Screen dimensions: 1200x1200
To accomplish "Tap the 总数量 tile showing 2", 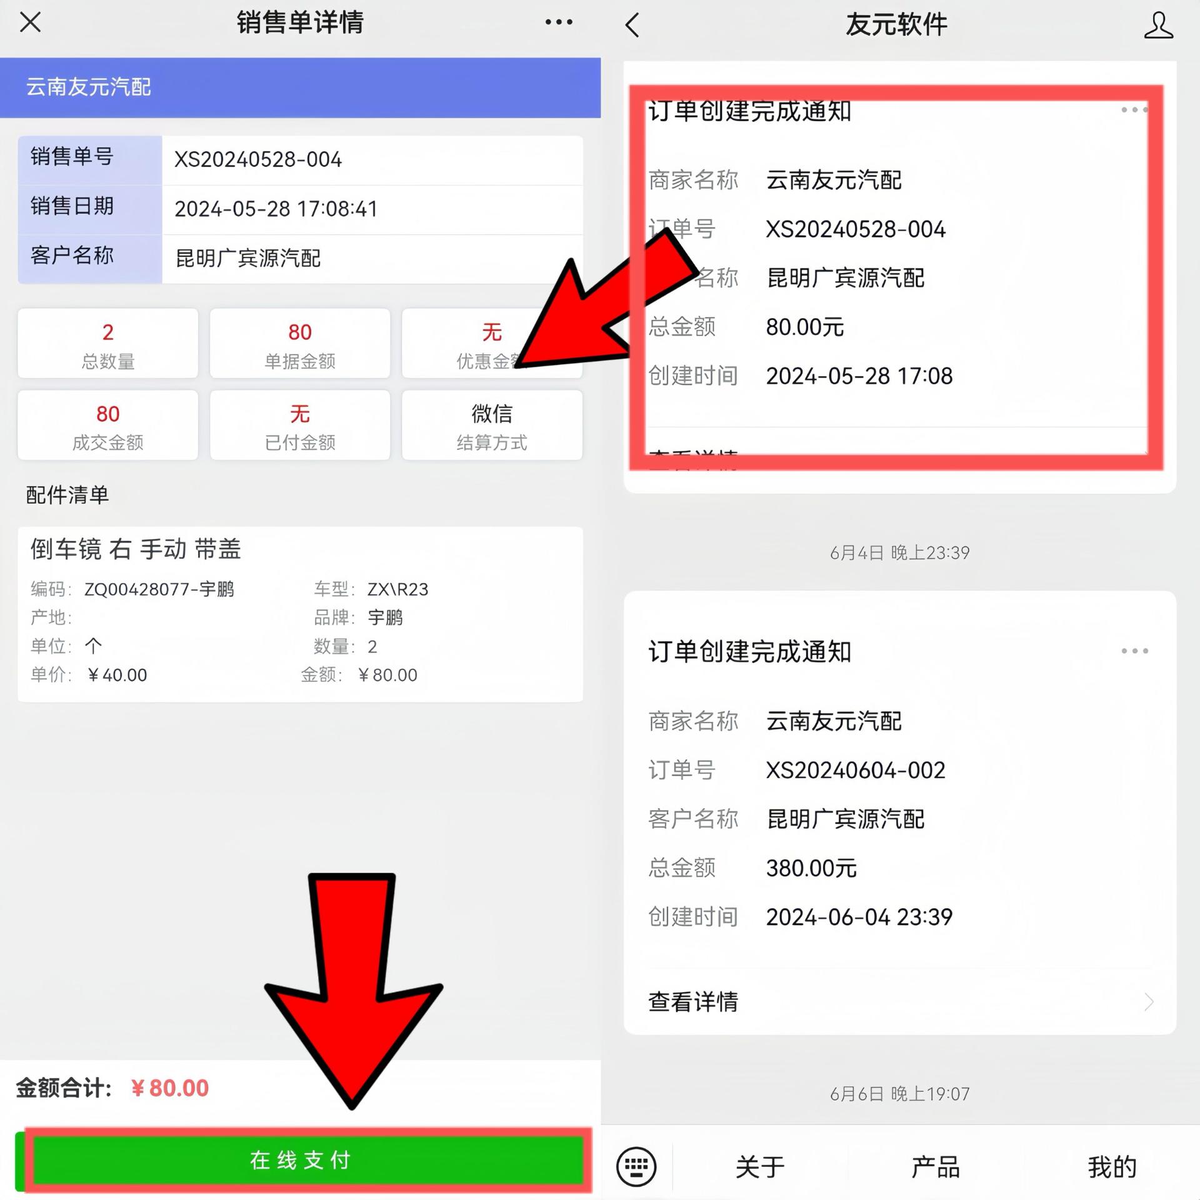I will pos(108,343).
